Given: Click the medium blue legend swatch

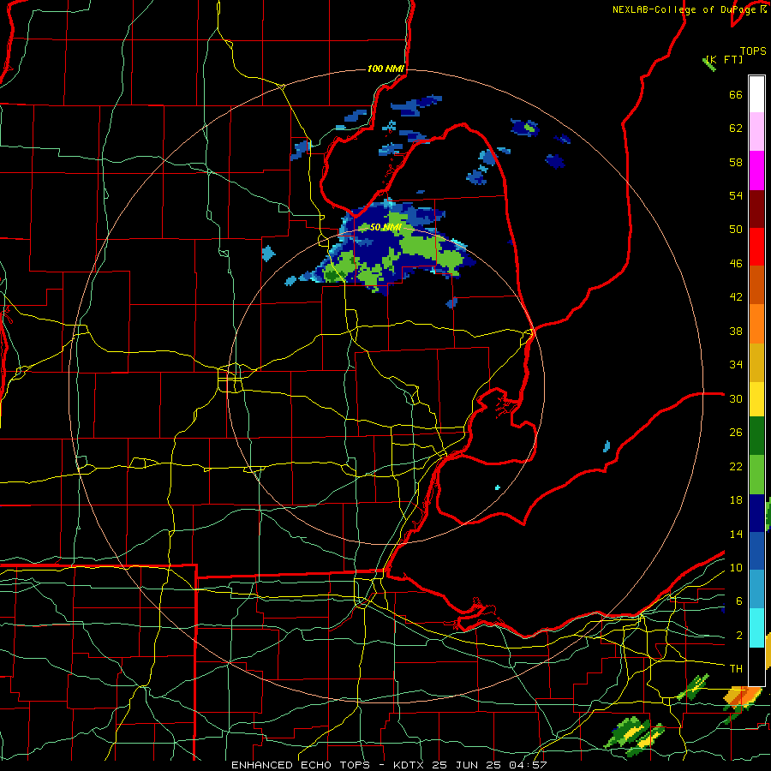Looking at the screenshot, I should click(x=756, y=551).
